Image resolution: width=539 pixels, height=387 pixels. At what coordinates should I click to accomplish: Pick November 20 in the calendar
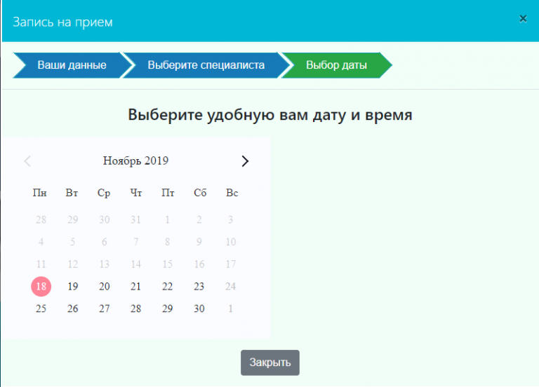(104, 286)
